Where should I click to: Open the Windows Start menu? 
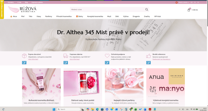pos(54,109)
